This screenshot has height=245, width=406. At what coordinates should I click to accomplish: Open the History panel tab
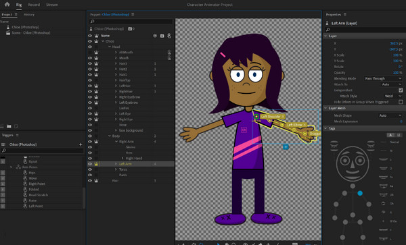(x=29, y=14)
